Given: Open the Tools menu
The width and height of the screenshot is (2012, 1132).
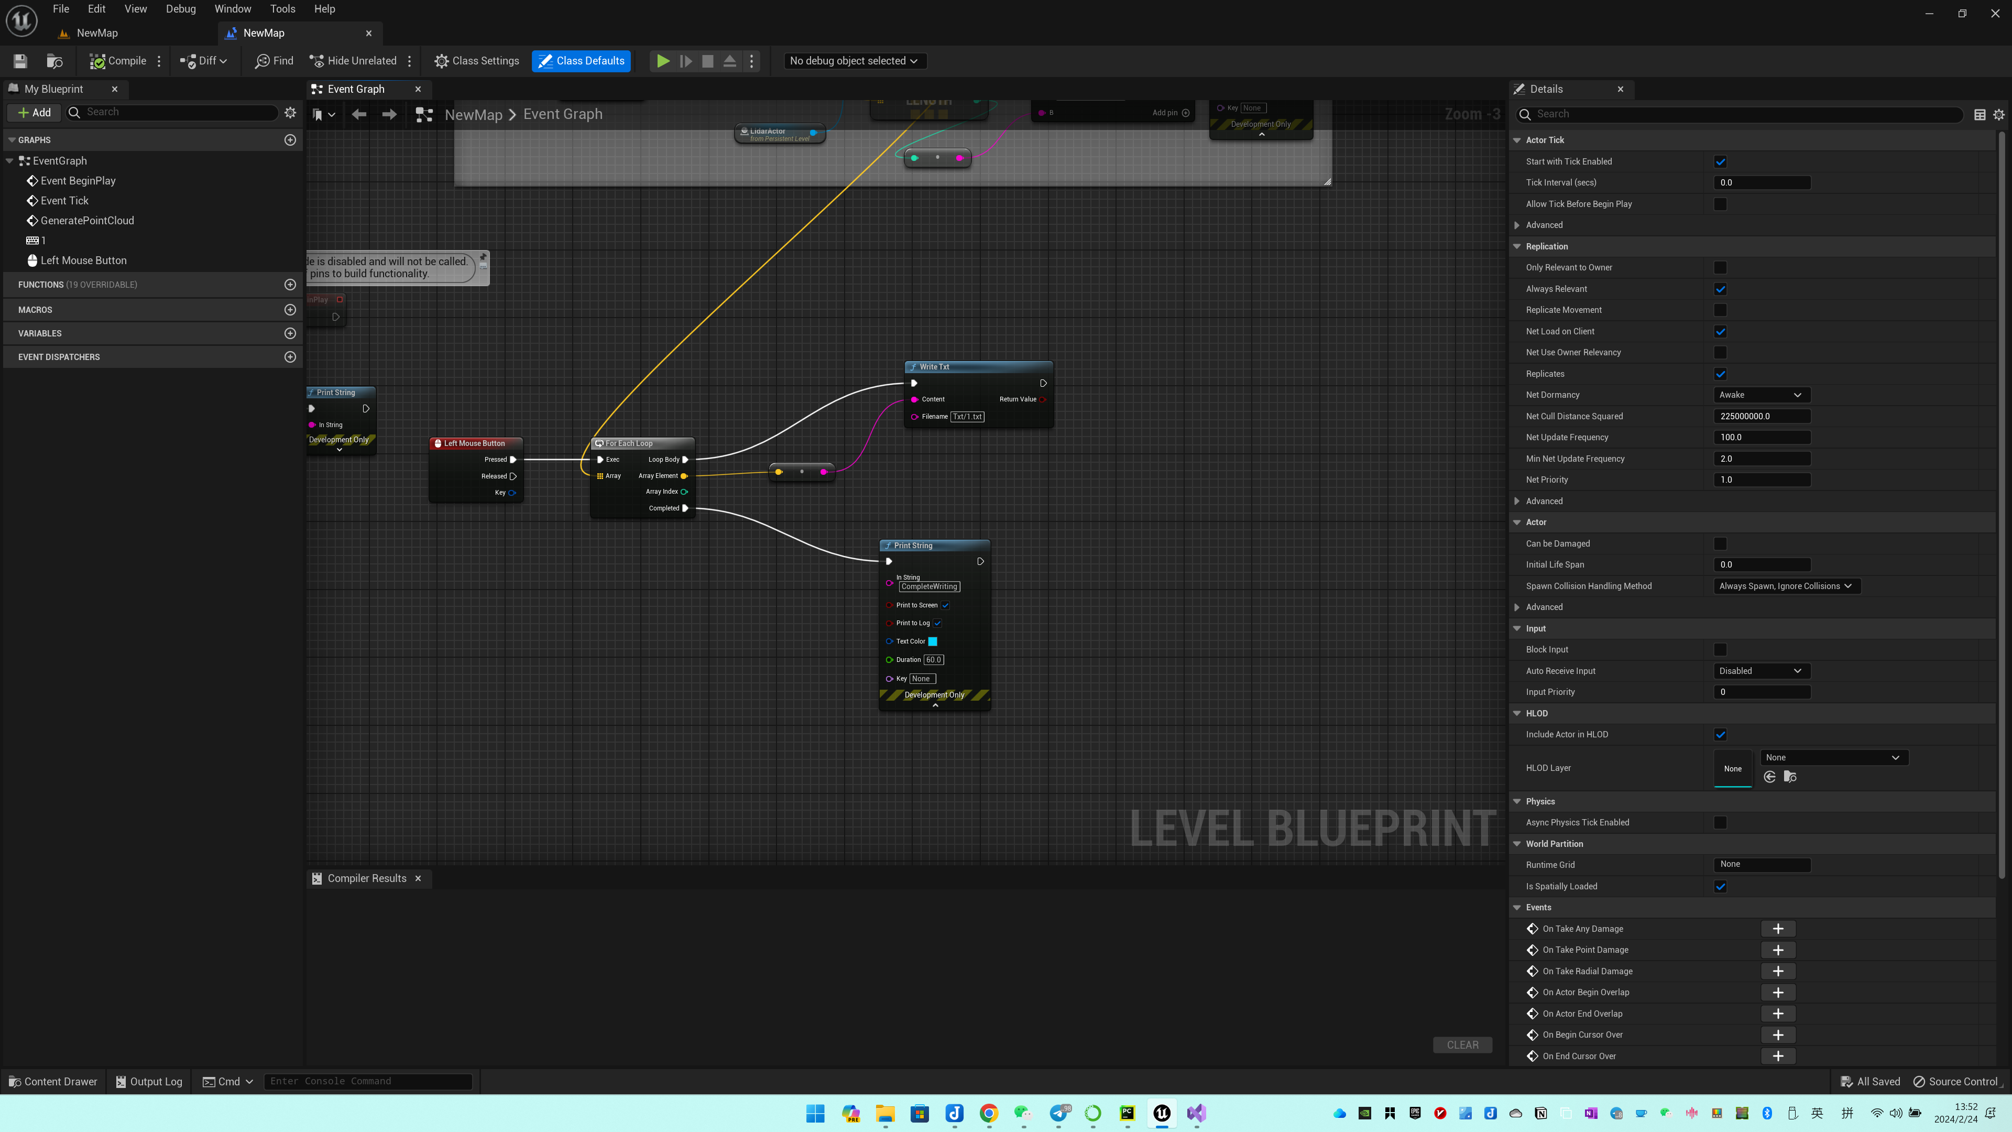Looking at the screenshot, I should (x=283, y=8).
